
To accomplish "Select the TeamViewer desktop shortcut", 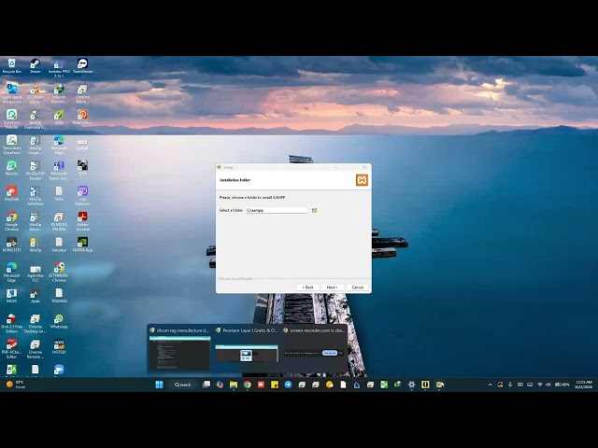I will tap(82, 65).
